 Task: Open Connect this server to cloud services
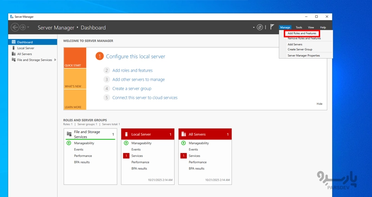click(x=145, y=98)
